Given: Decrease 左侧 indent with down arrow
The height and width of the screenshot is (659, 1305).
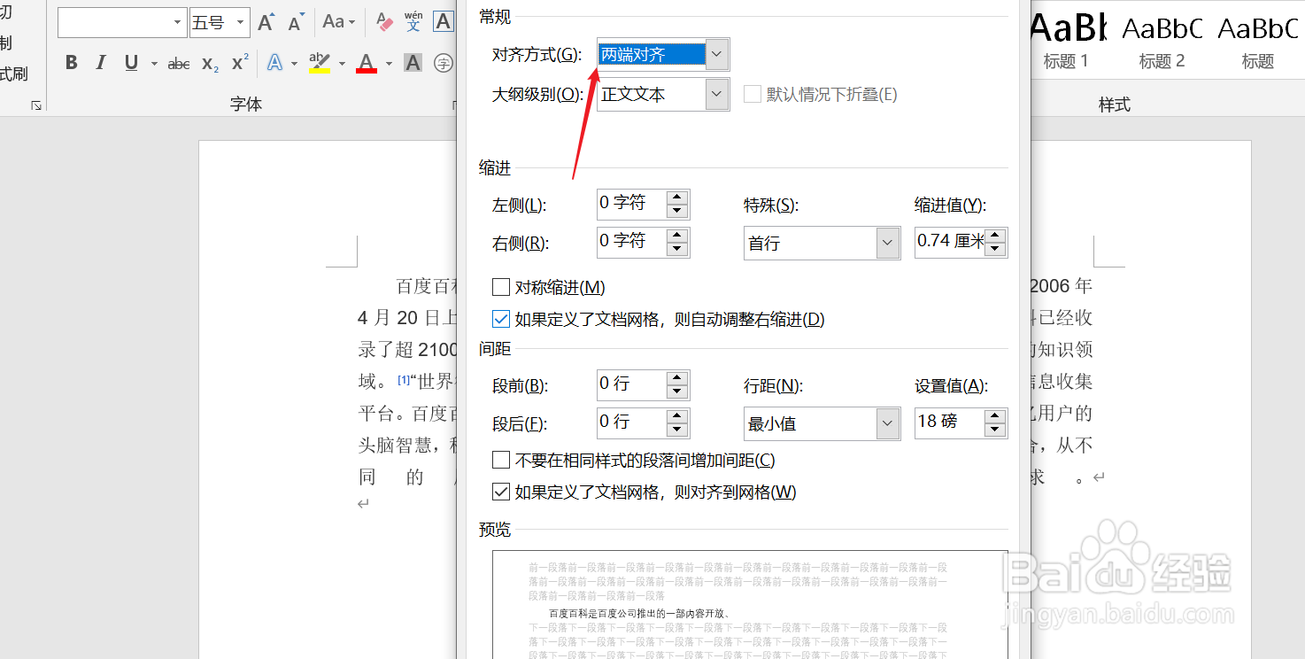Looking at the screenshot, I should [x=677, y=211].
